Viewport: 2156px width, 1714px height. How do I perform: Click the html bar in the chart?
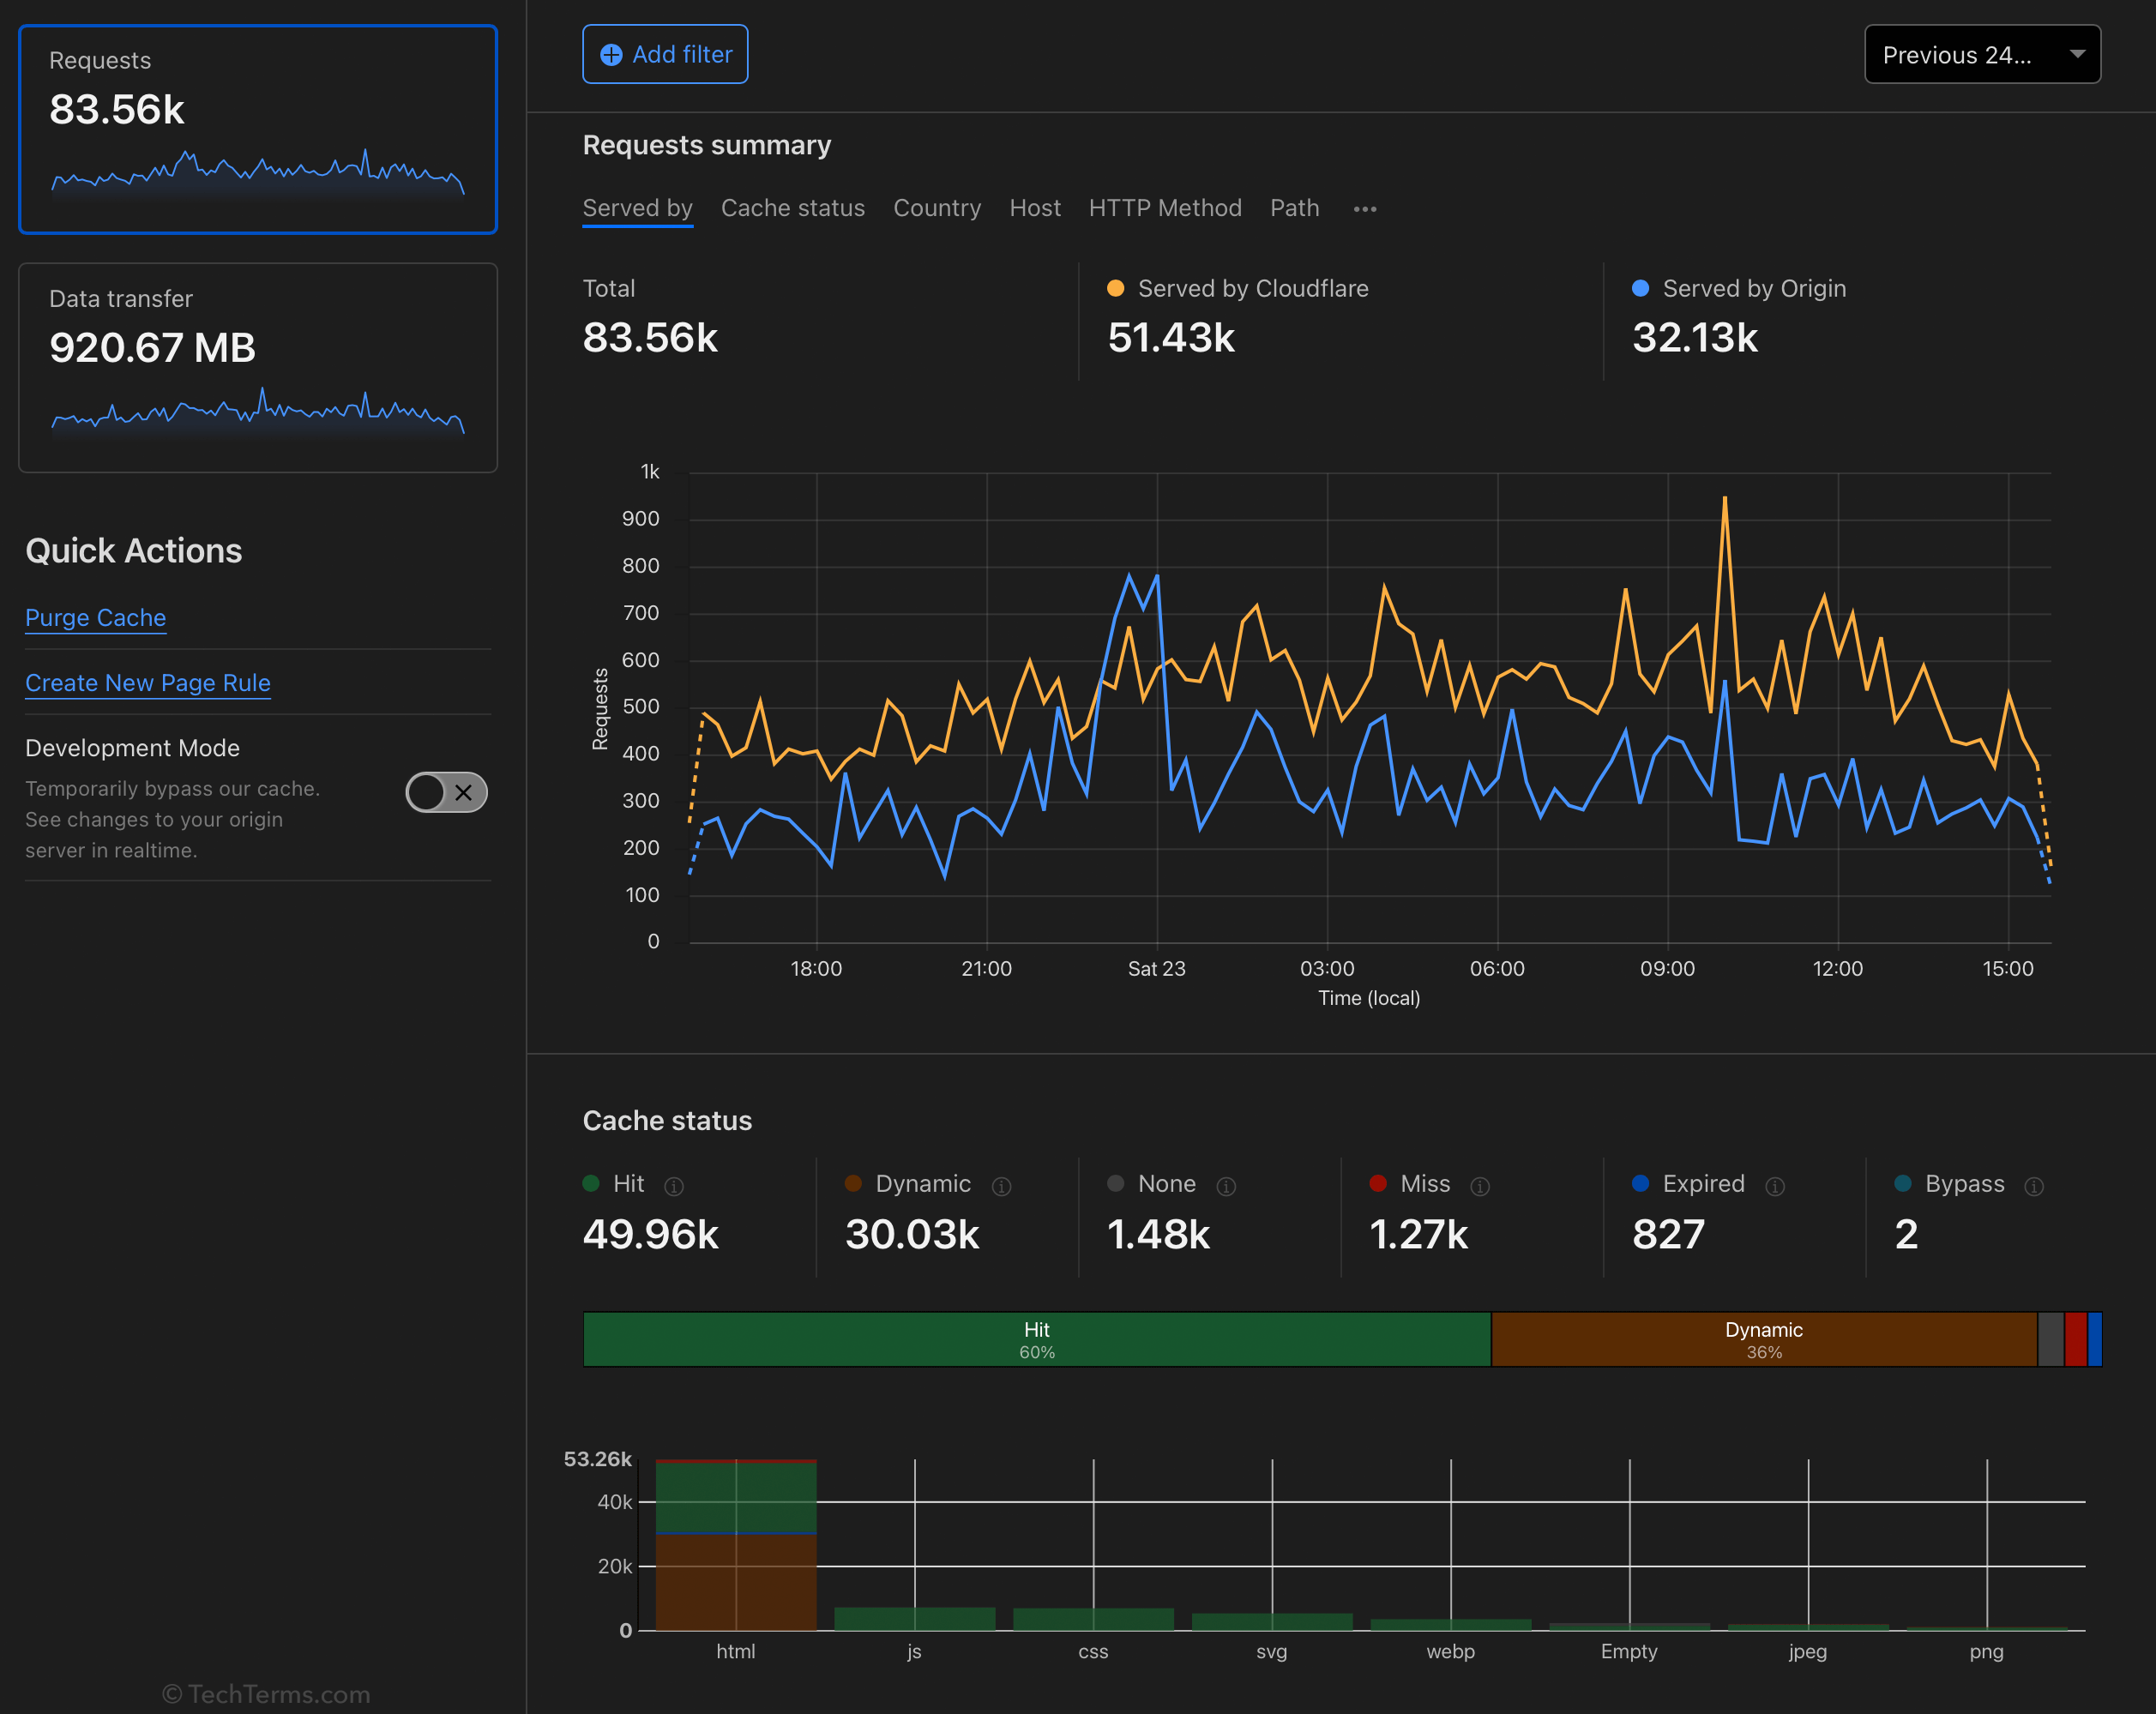coord(735,1545)
